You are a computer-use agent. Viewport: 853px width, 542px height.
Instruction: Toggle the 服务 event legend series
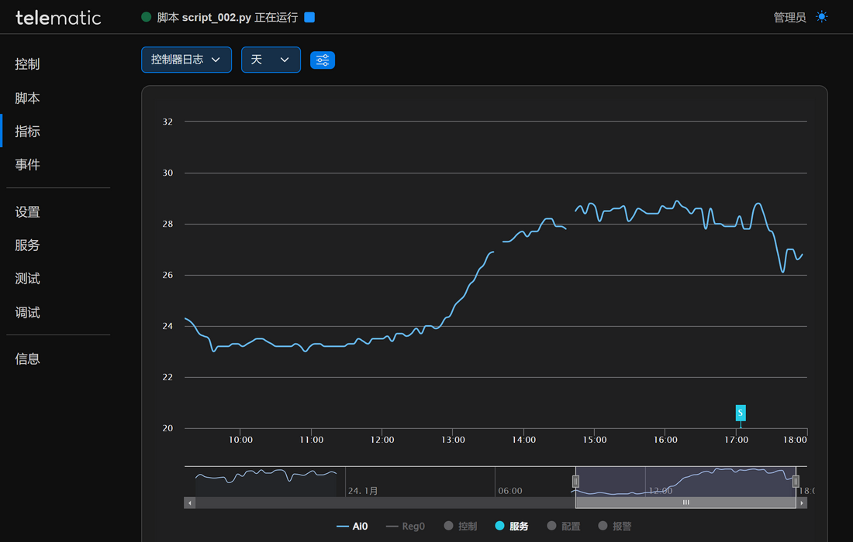tap(512, 527)
